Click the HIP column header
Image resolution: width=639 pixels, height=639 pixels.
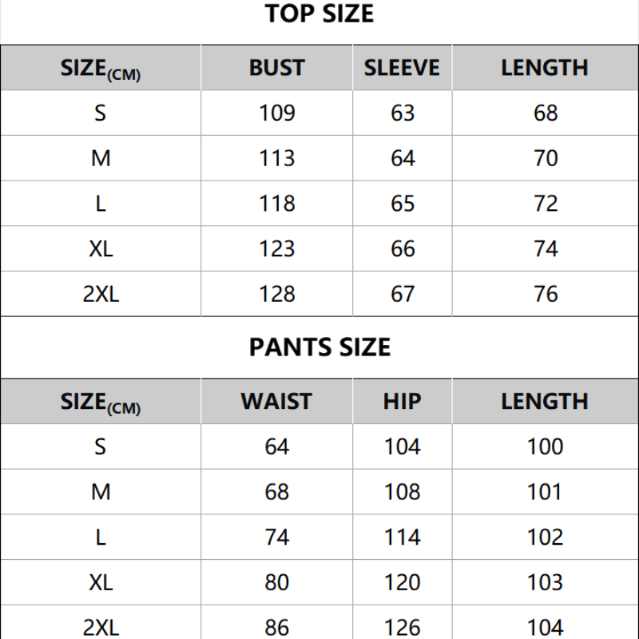(402, 401)
